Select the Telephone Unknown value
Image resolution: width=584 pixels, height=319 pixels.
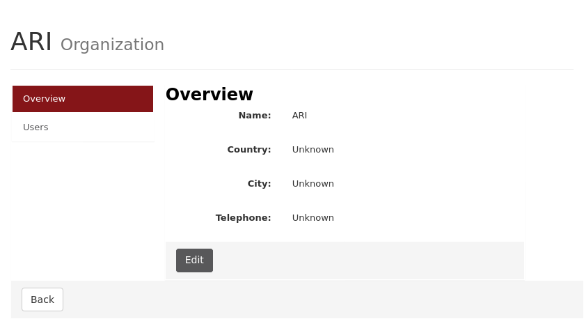[313, 217]
